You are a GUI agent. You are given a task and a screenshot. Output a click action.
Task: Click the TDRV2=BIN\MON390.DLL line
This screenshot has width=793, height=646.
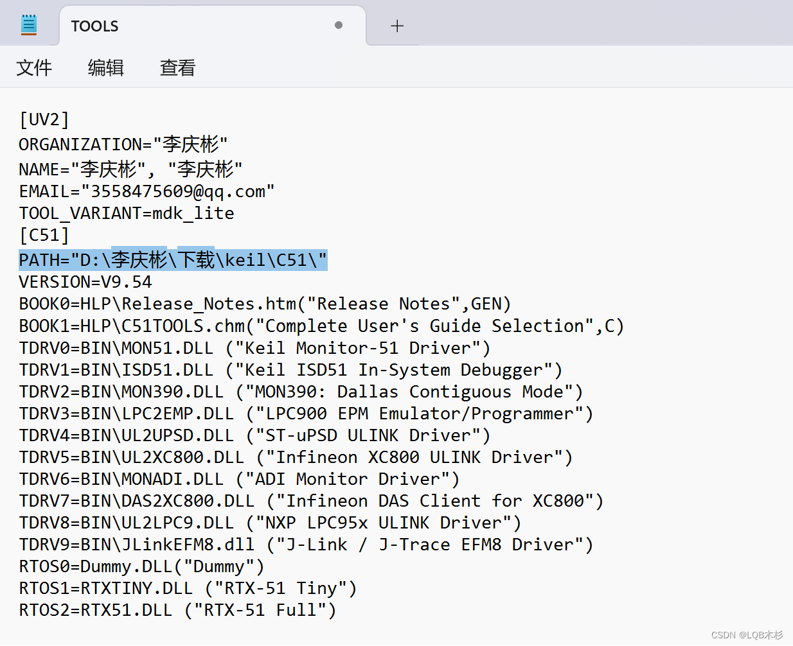pyautogui.click(x=301, y=391)
